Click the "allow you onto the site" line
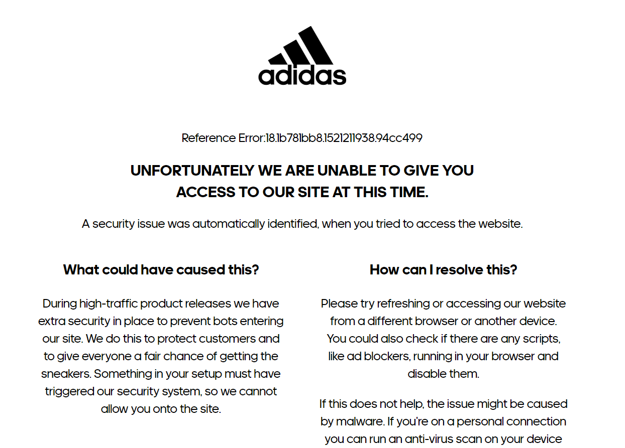Image resolution: width=625 pixels, height=448 pixels. [x=161, y=409]
